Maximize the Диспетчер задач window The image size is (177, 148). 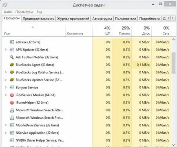point(160,4)
